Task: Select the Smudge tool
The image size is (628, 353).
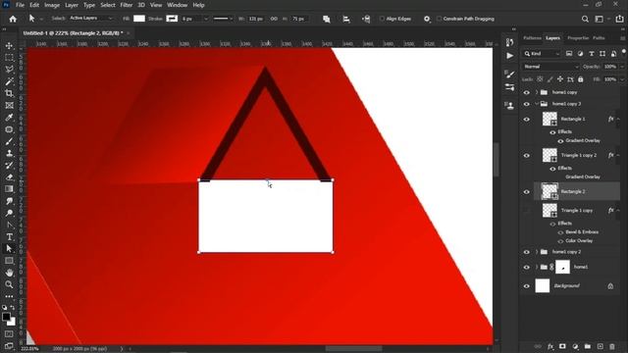Action: point(9,201)
